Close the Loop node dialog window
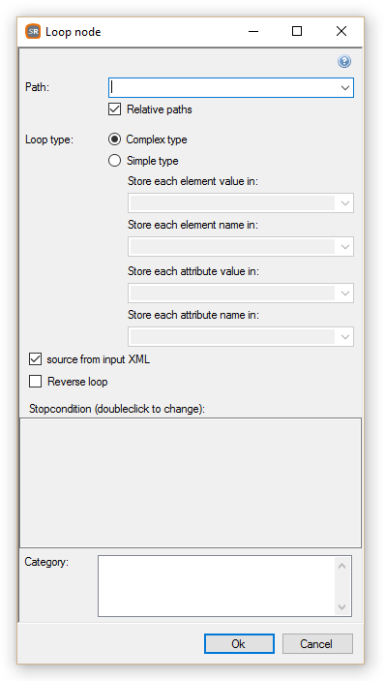The image size is (385, 681). [x=341, y=31]
